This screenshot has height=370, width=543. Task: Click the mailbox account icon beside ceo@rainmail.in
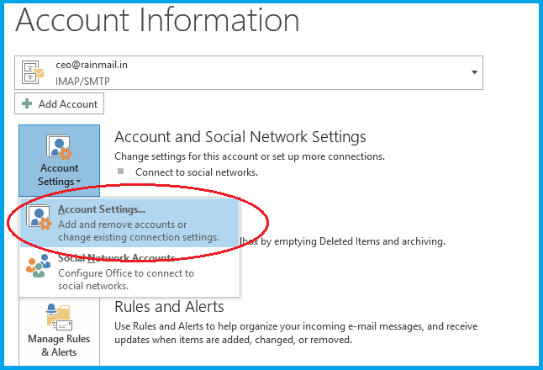coord(33,72)
